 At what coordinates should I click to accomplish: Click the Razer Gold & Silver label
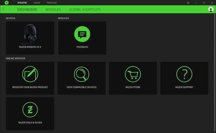pos(30,122)
